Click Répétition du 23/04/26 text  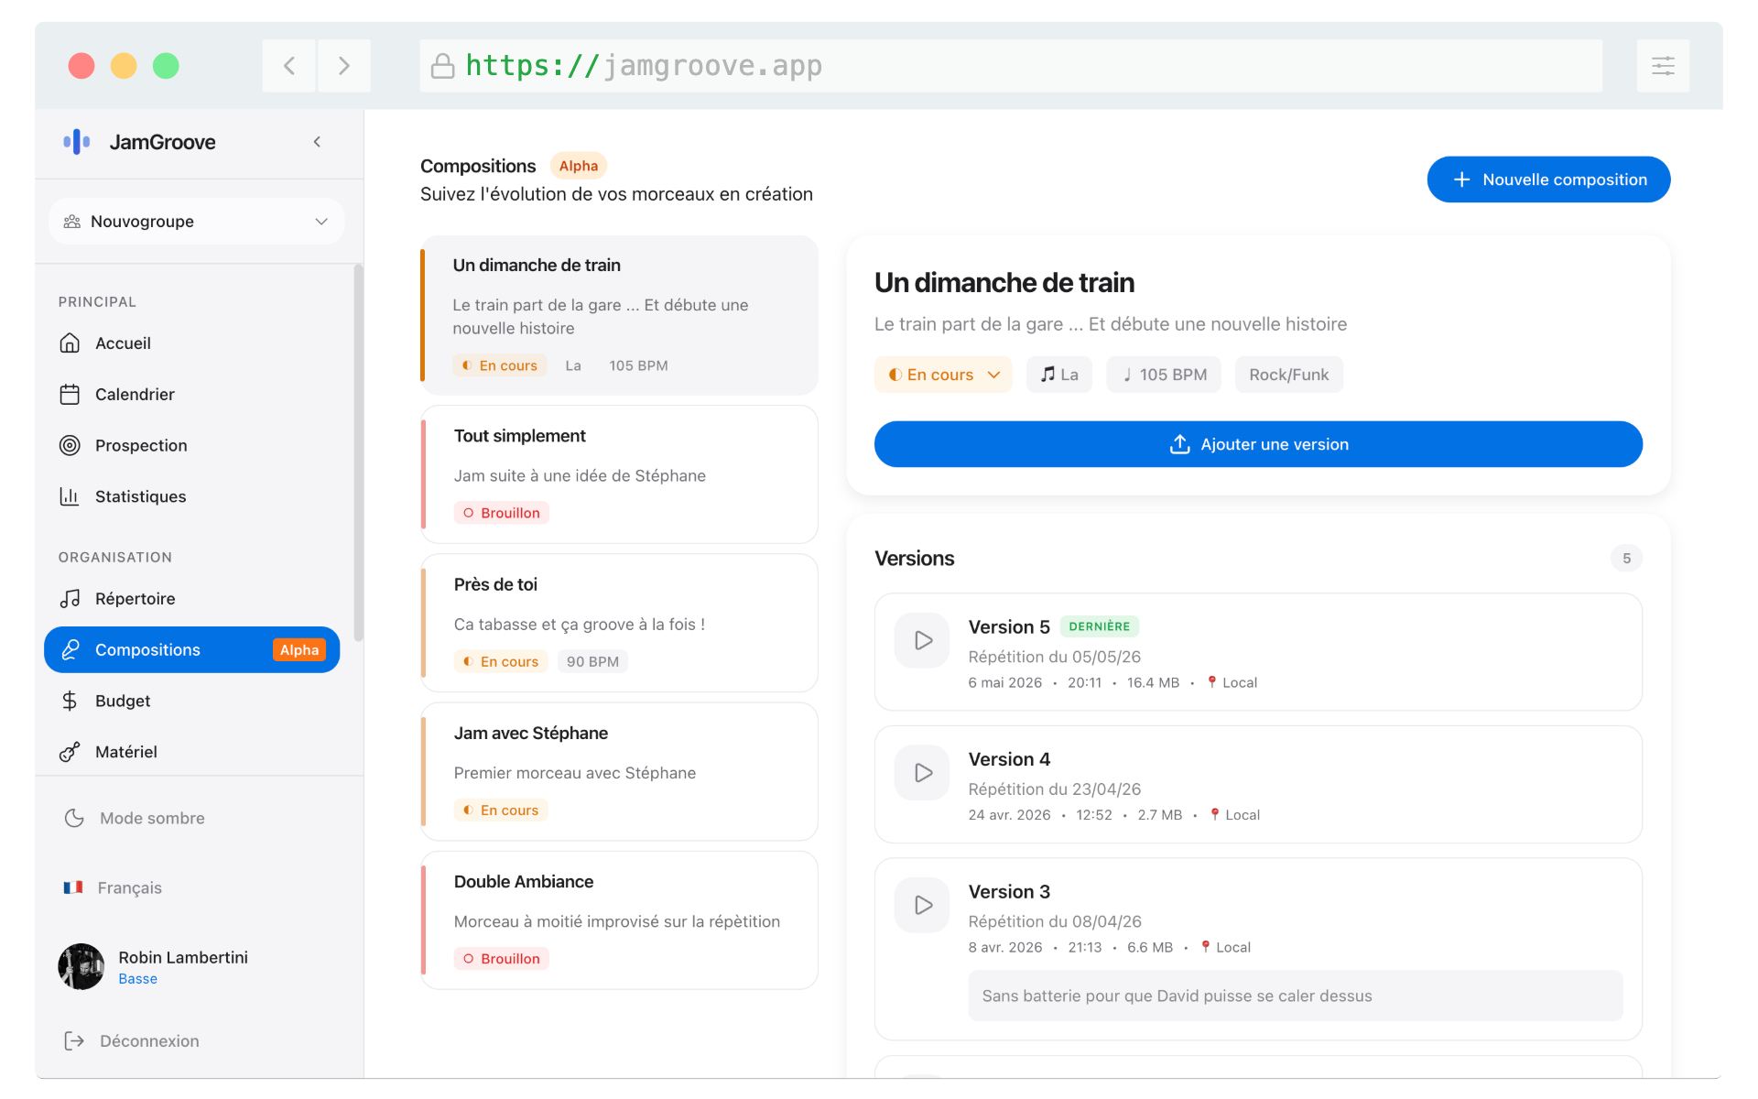(1055, 789)
